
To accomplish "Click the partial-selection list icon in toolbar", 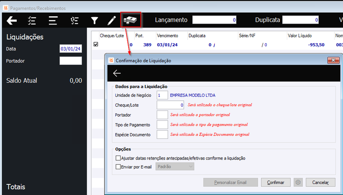I will [74, 21].
